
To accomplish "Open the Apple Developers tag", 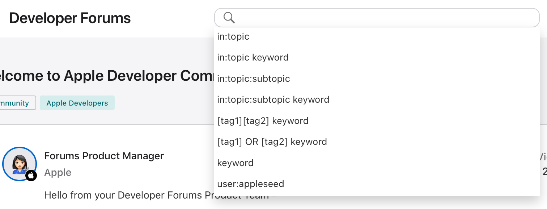I will point(77,103).
